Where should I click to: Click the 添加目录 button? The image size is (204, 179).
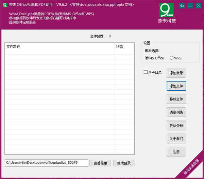point(176,73)
